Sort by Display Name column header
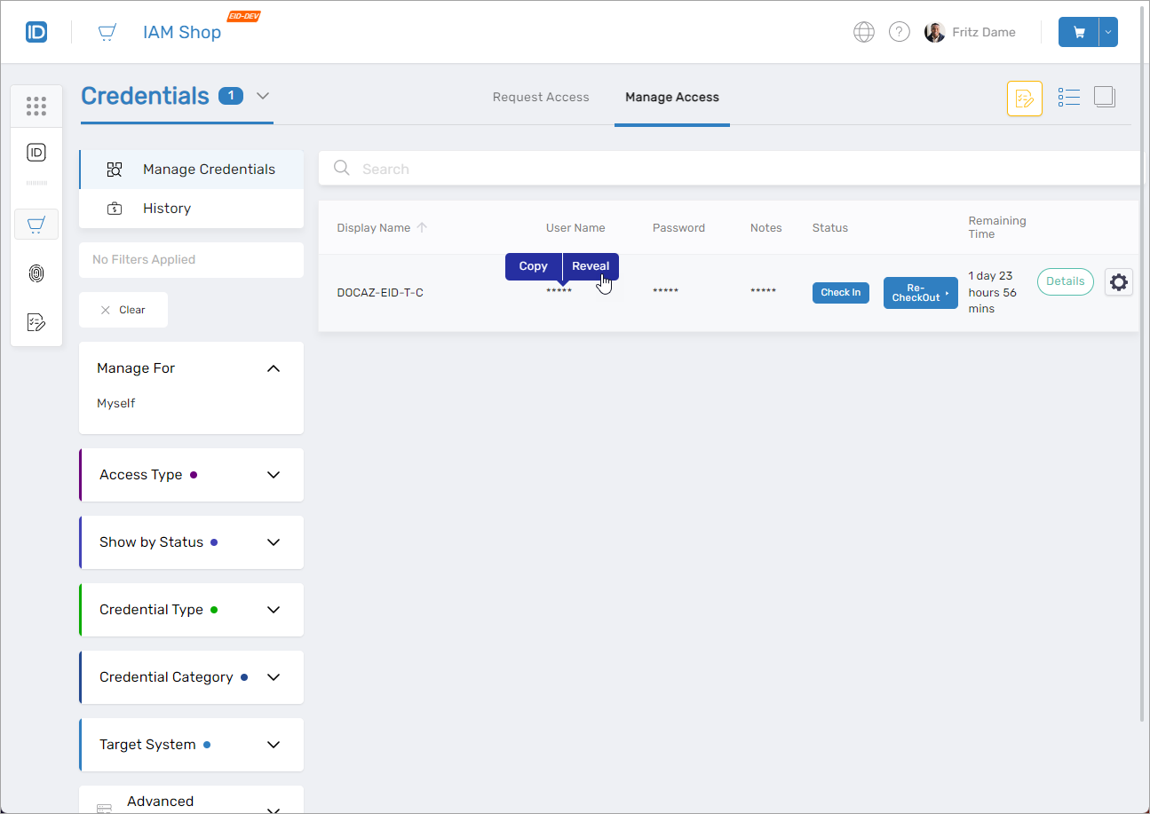The height and width of the screenshot is (814, 1150). pyautogui.click(x=374, y=228)
